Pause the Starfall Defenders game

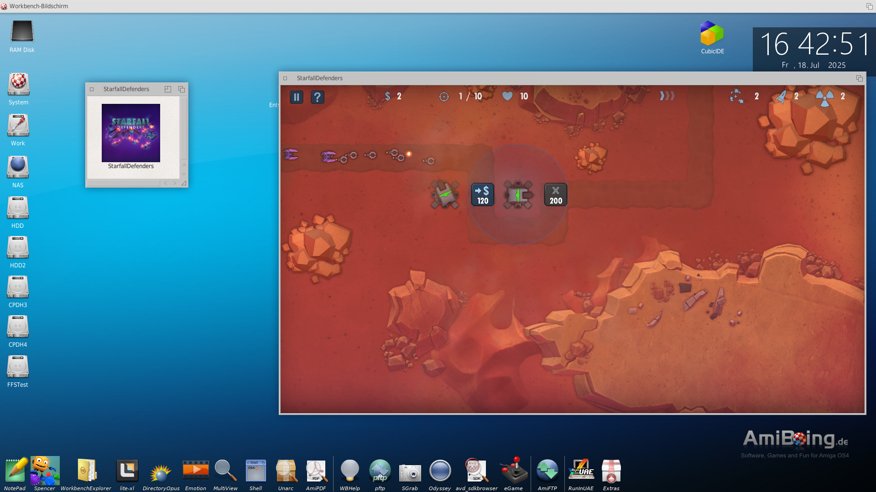coord(296,97)
